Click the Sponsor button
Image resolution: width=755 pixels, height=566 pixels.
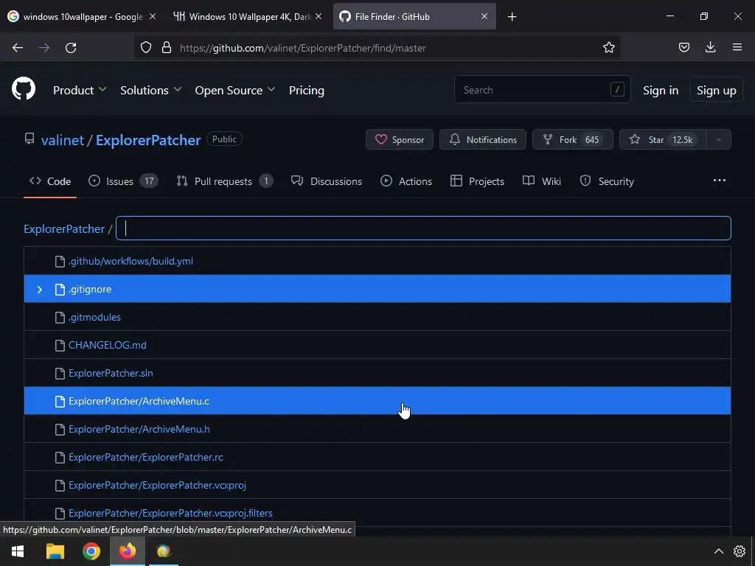click(399, 139)
